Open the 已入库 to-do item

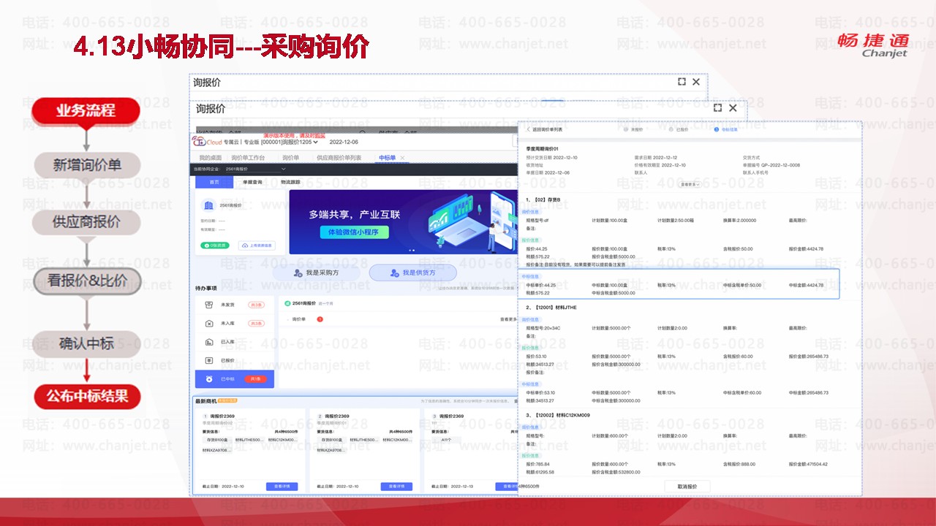click(x=234, y=342)
